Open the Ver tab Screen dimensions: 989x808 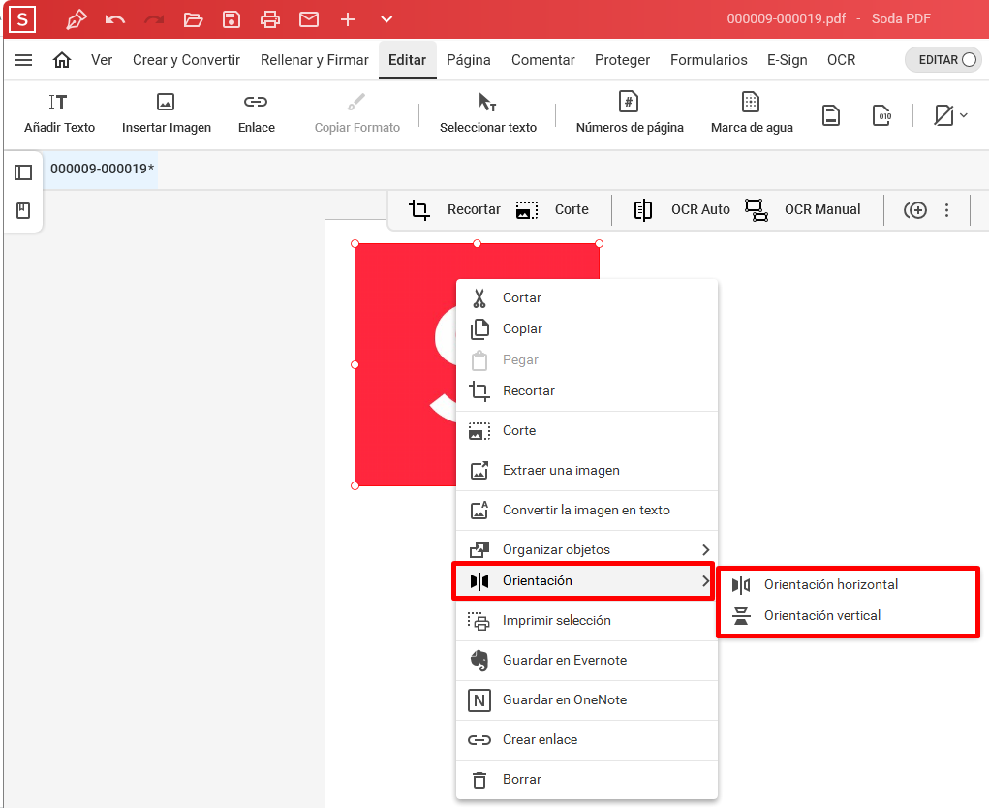[102, 60]
